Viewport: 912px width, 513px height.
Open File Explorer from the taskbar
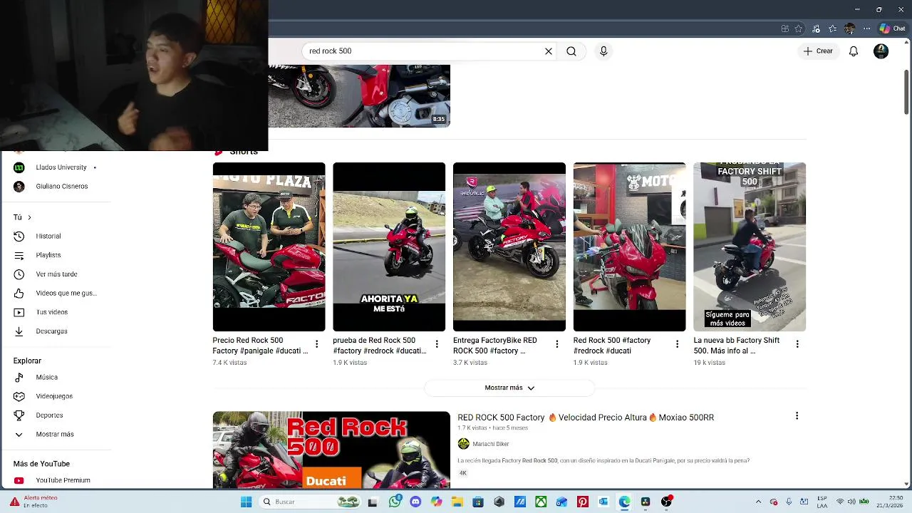click(x=457, y=502)
